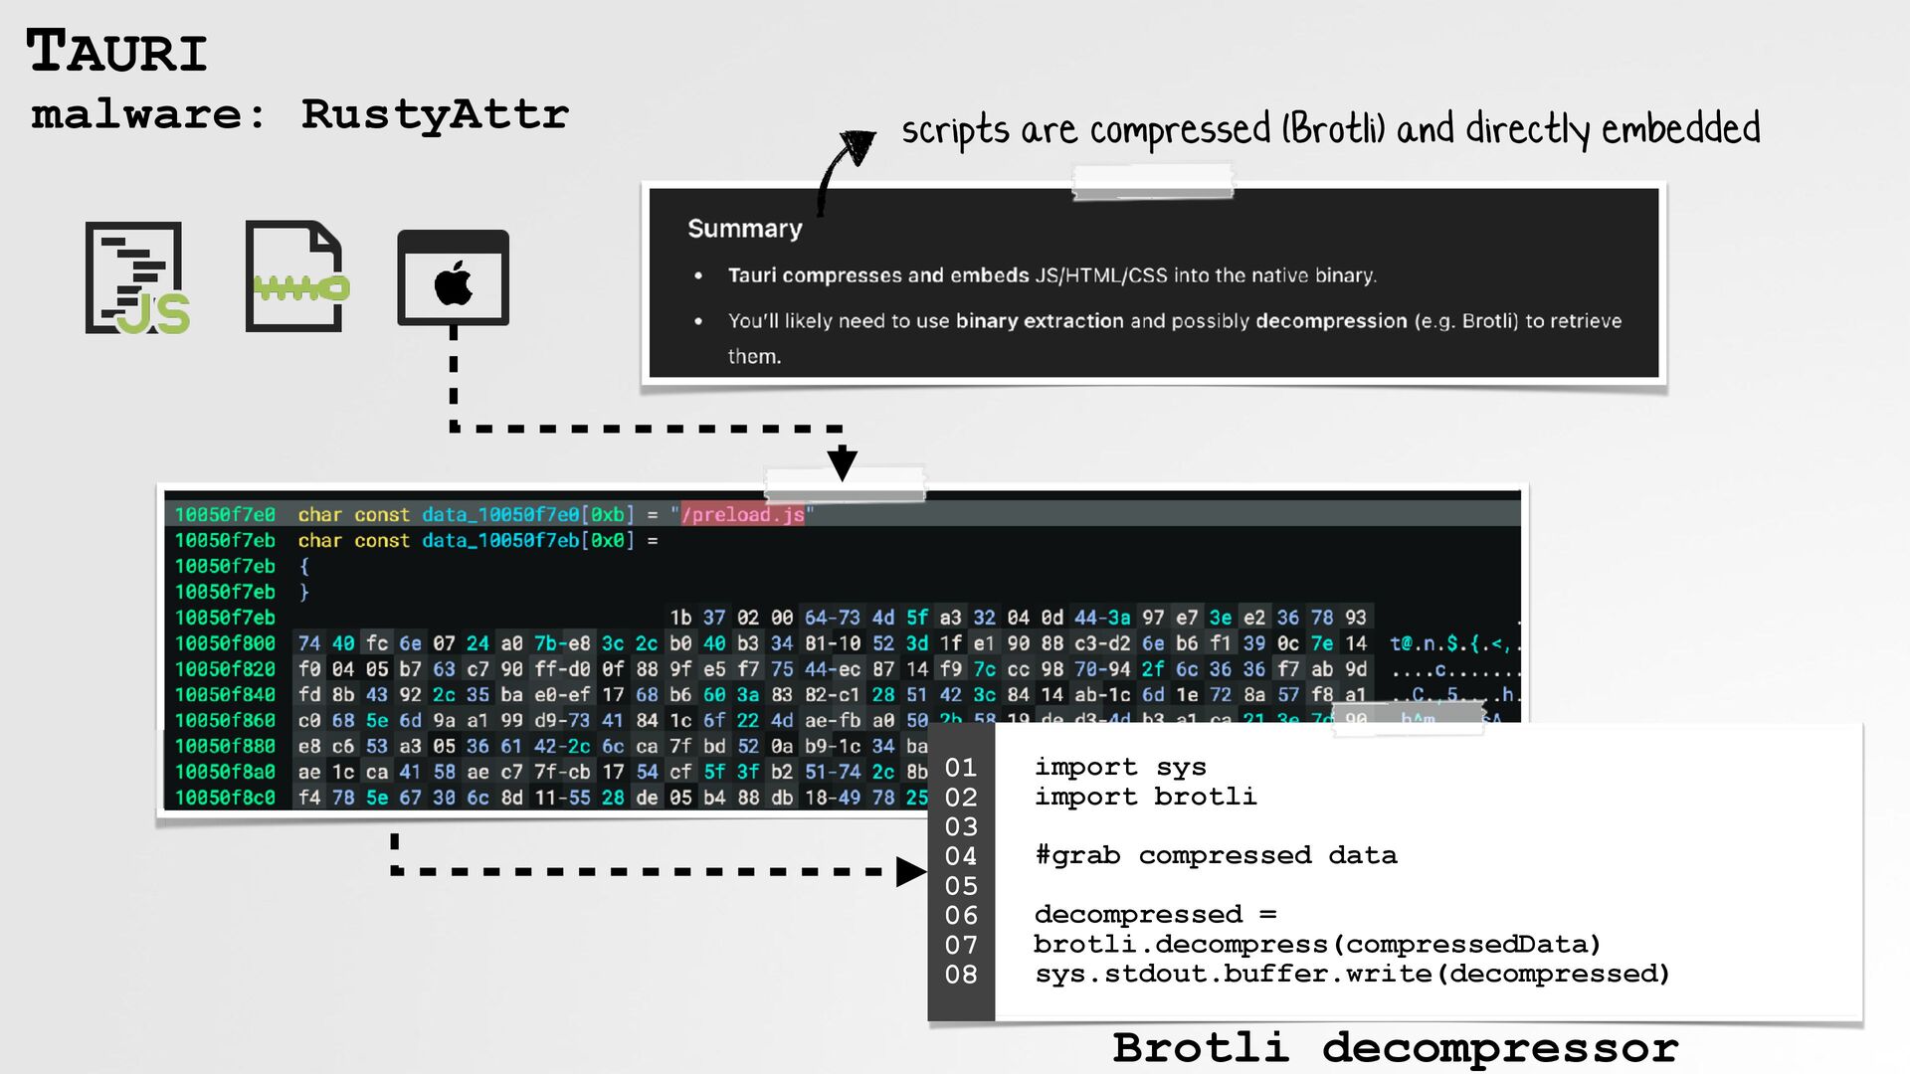The width and height of the screenshot is (1910, 1074).
Task: Click address 10050f860 in the hex dump
Action: coord(225,720)
